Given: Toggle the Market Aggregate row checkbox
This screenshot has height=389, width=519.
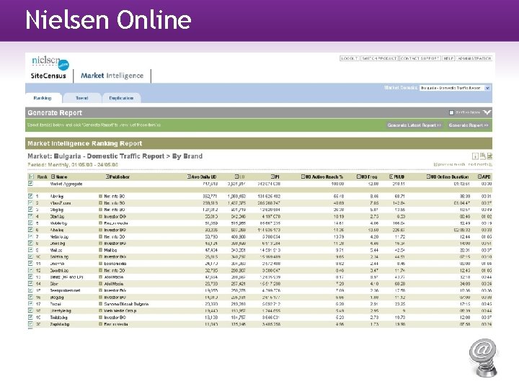Looking at the screenshot, I should coord(31,183).
